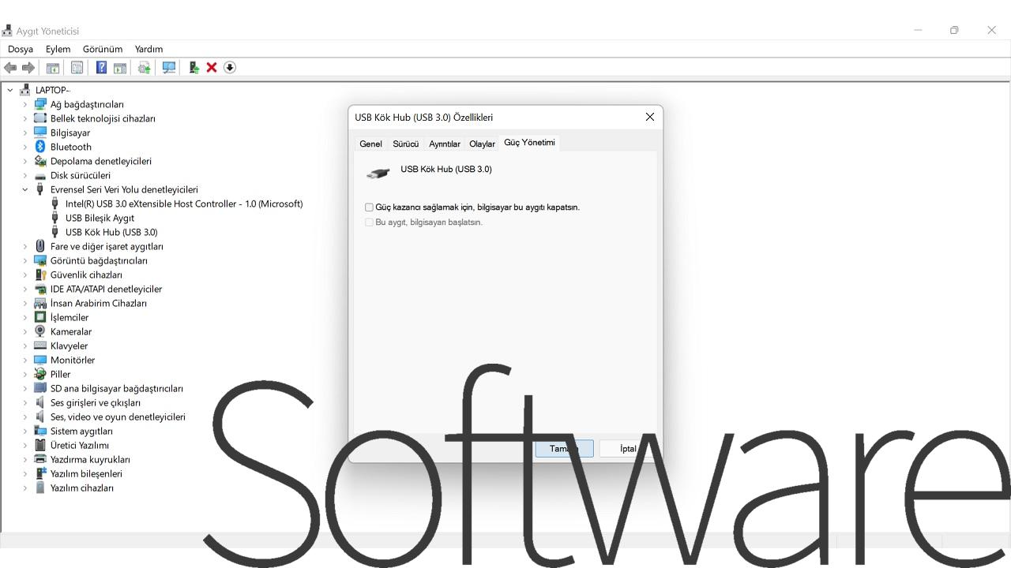Click the Properties toolbar icon
The width and height of the screenshot is (1011, 568).
click(77, 68)
